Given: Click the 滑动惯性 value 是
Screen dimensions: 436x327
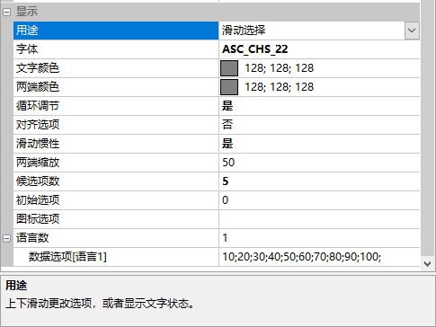Looking at the screenshot, I should click(227, 144).
